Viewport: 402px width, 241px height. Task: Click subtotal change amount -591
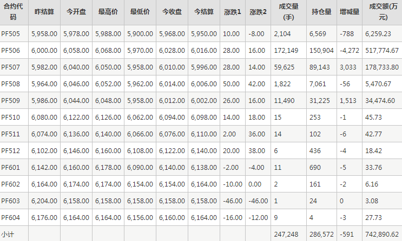[x=347, y=235]
